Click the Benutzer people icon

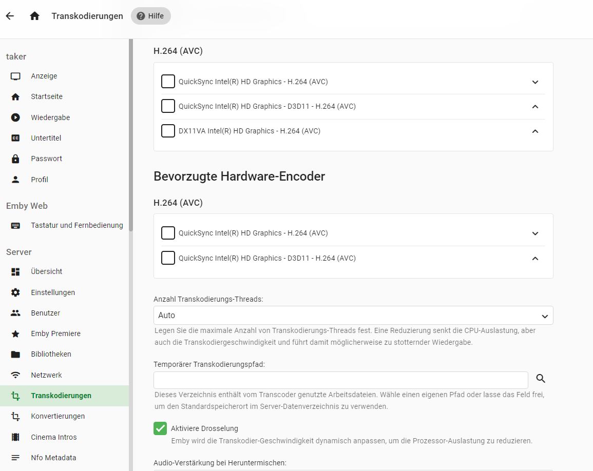click(15, 313)
